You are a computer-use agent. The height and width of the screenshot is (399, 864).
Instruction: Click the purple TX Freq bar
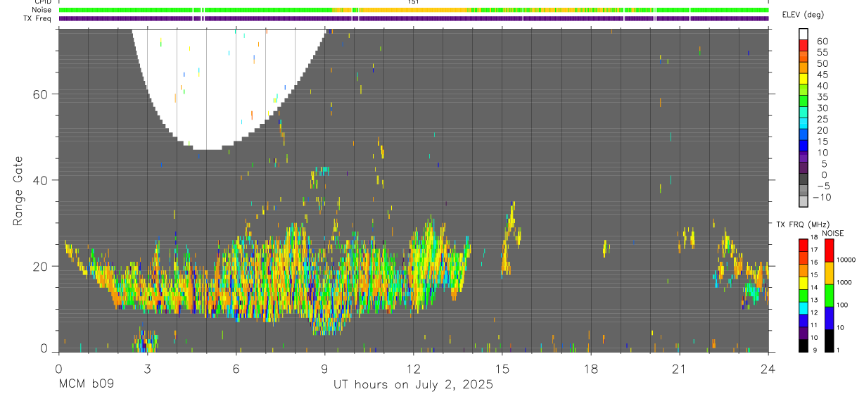point(413,18)
